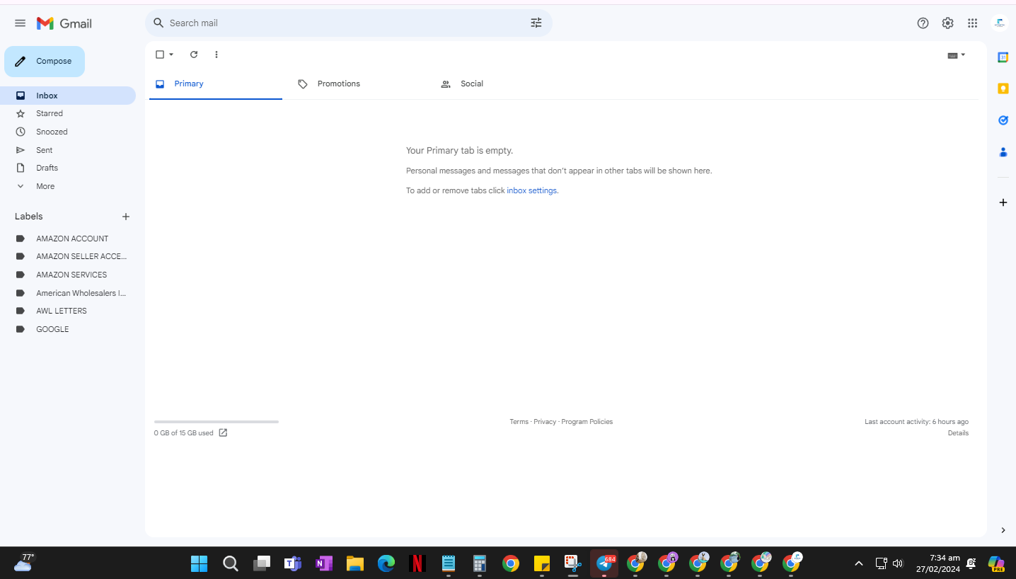This screenshot has height=579, width=1016.
Task: Open Google Tasks side panel icon
Action: click(x=1003, y=120)
